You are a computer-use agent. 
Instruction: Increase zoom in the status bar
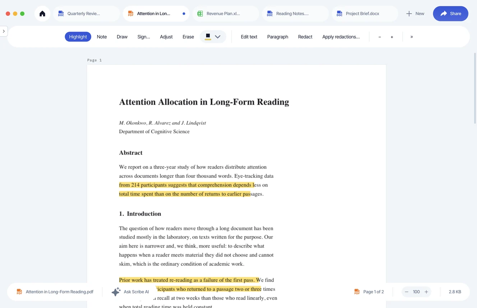(426, 292)
